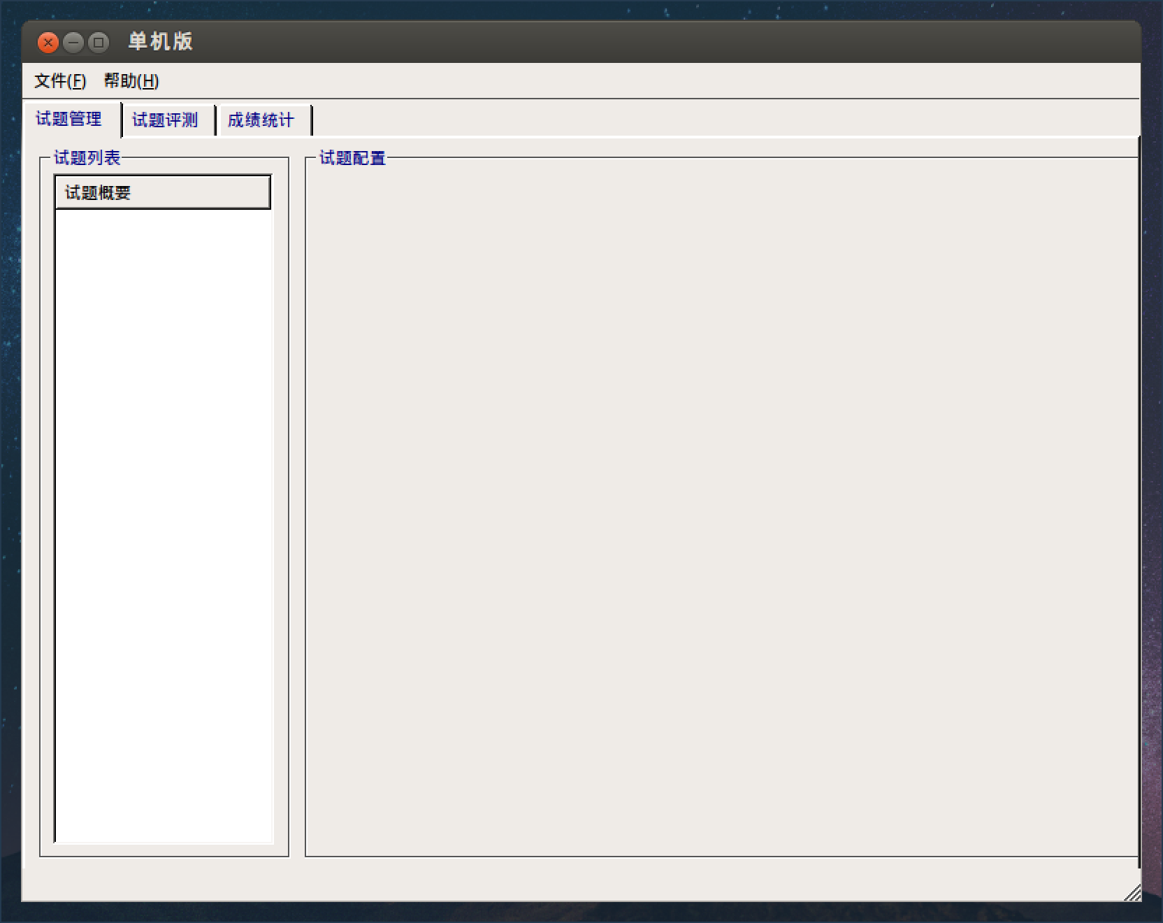Viewport: 1163px width, 923px height.
Task: Click blank tab strip right of 成绩统计
Action: coord(699,119)
